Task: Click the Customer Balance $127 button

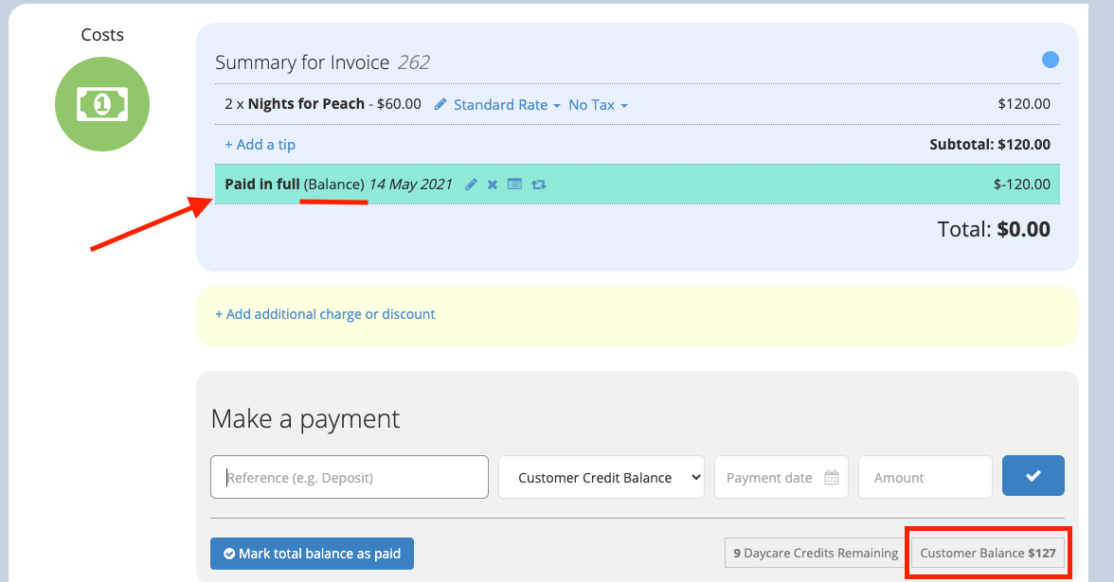Action: [987, 553]
